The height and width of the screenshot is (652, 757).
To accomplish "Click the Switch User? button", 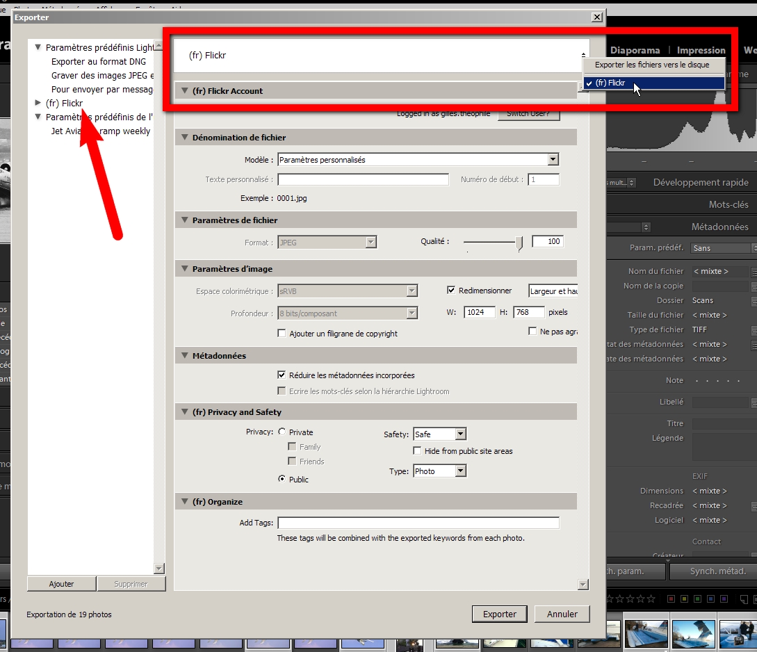I will tap(528, 115).
